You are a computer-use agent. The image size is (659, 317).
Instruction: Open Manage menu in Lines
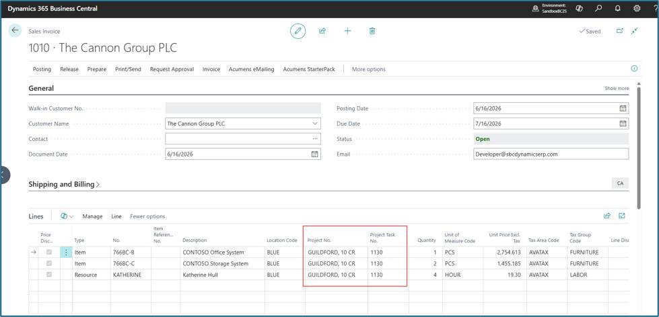(x=92, y=216)
